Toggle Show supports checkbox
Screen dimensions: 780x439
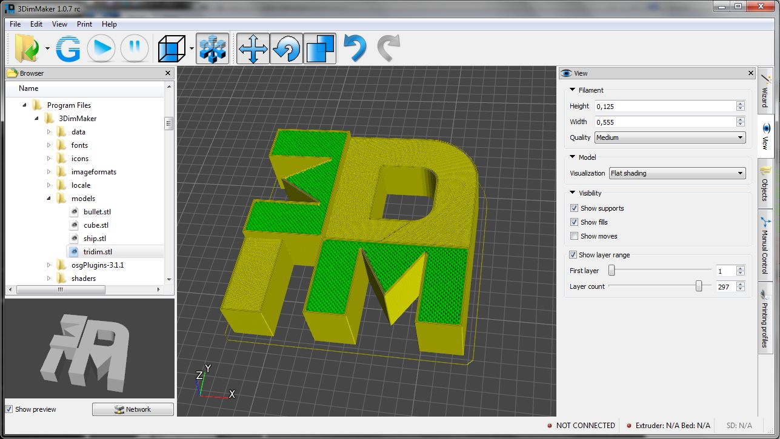coord(574,208)
